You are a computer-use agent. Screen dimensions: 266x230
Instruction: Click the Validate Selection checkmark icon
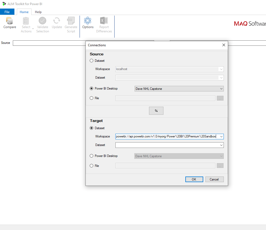42,21
